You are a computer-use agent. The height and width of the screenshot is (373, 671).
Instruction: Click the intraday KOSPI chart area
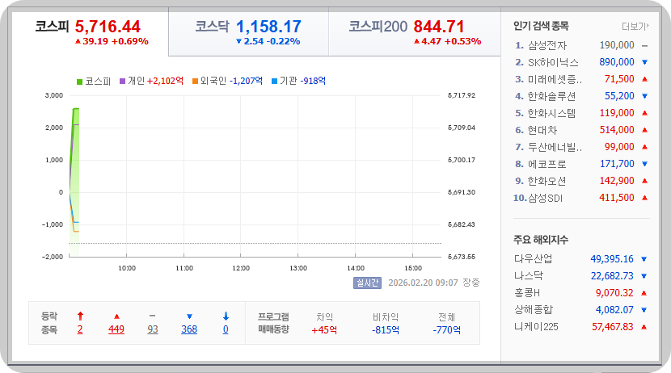(255, 176)
